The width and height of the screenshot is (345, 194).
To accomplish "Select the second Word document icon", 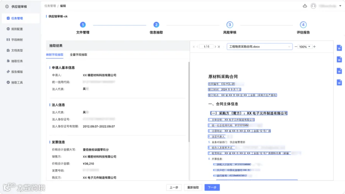I will pyautogui.click(x=339, y=59).
